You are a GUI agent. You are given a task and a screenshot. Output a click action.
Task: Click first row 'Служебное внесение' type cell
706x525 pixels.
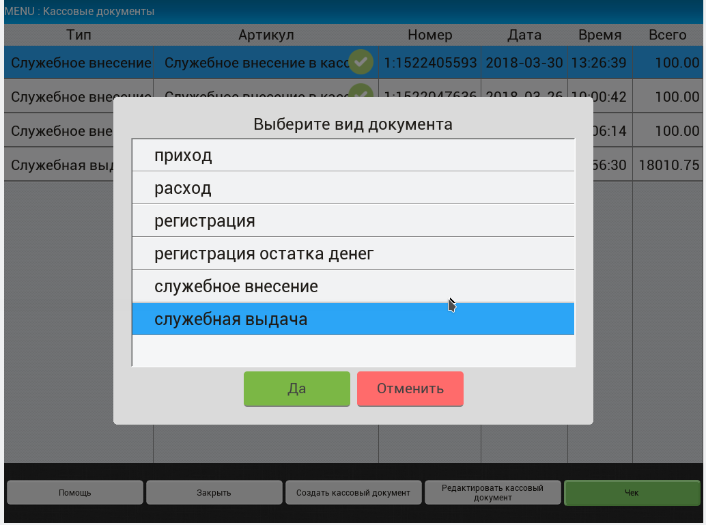click(x=79, y=63)
